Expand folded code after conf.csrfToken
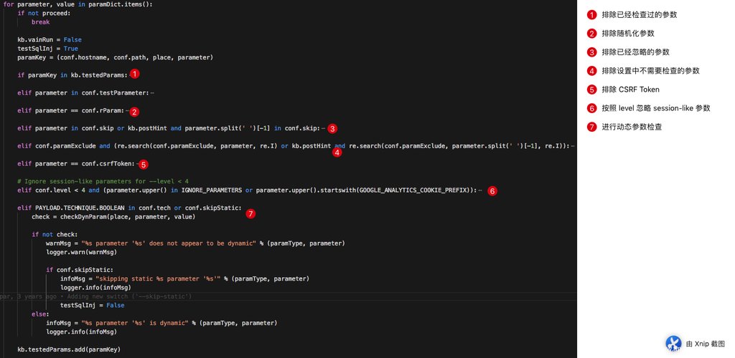Screen dimensions: 735x358 pyautogui.click(x=135, y=164)
